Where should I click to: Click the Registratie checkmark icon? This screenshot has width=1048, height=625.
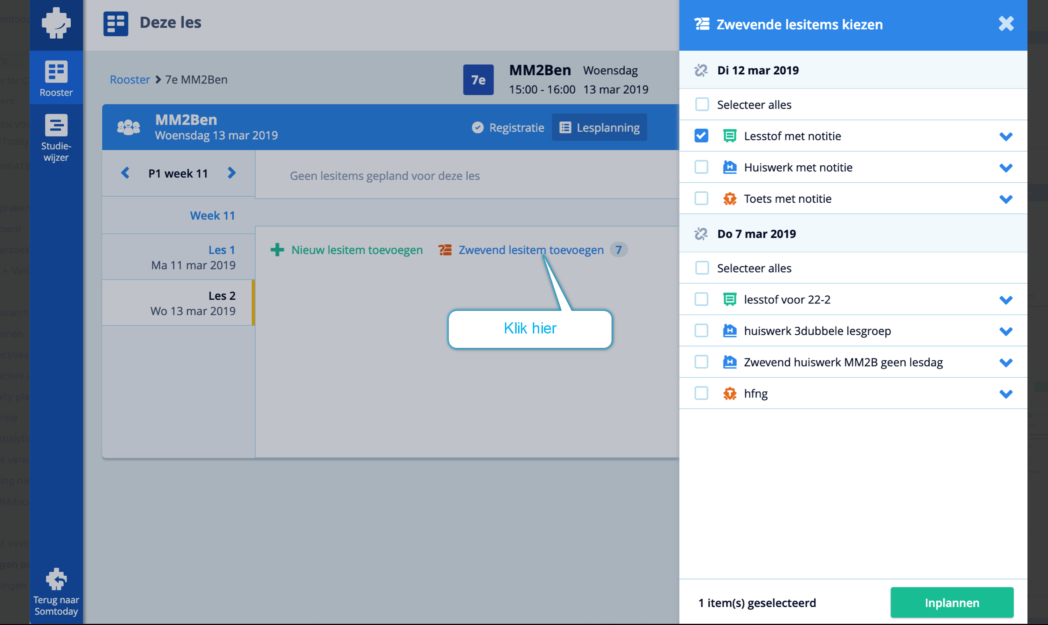point(478,127)
